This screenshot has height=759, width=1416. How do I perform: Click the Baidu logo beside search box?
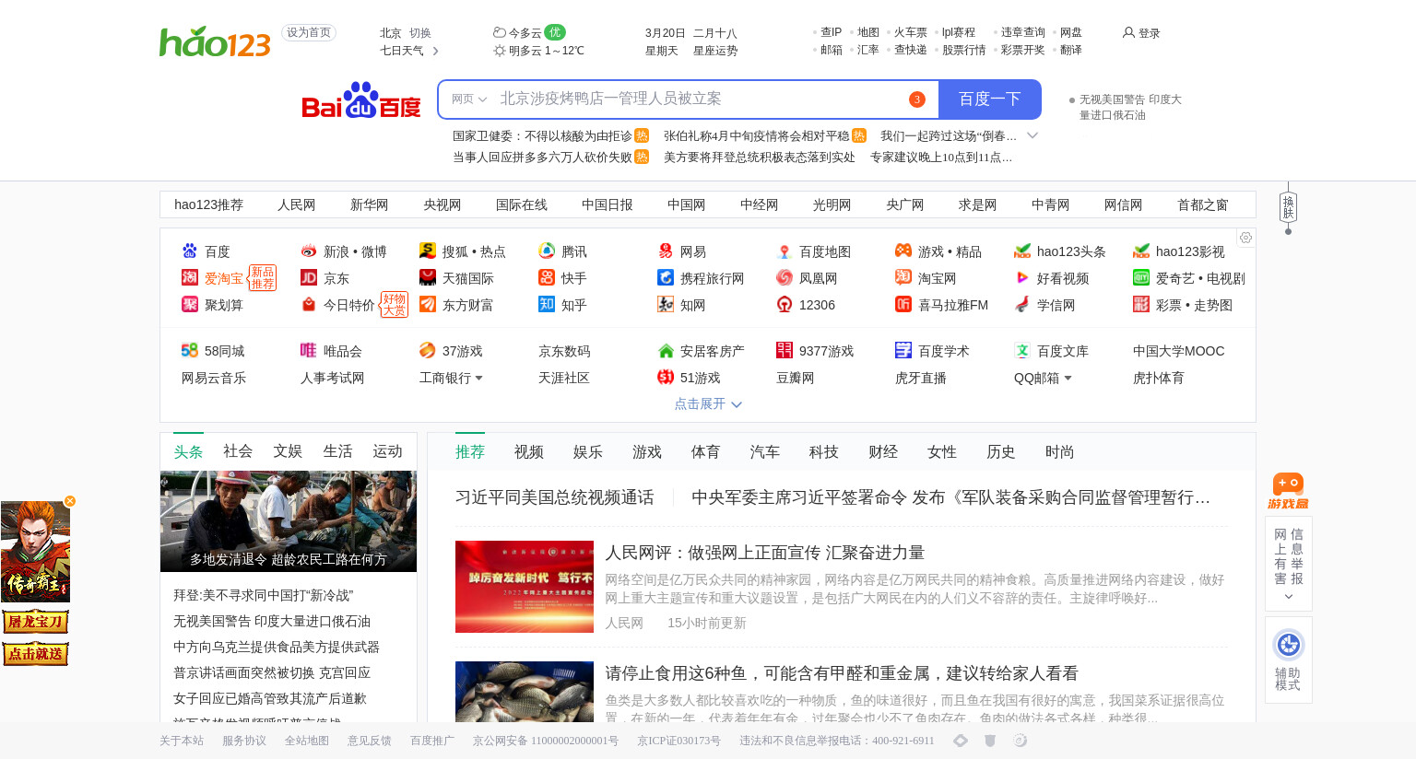click(361, 100)
